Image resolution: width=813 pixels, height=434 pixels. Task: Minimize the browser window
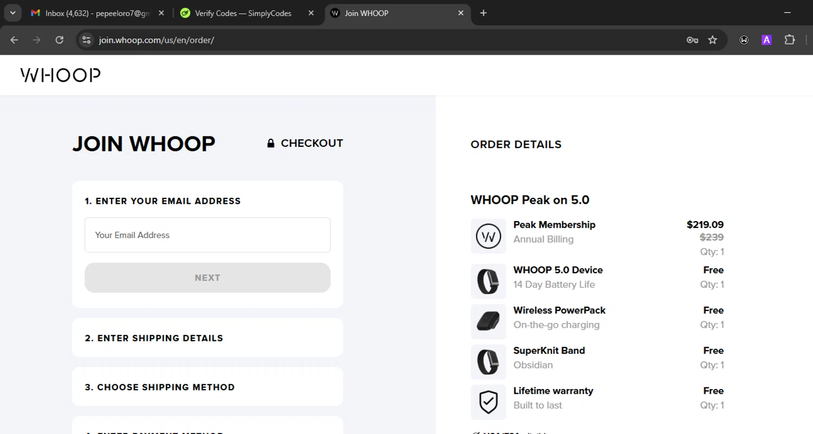[788, 13]
